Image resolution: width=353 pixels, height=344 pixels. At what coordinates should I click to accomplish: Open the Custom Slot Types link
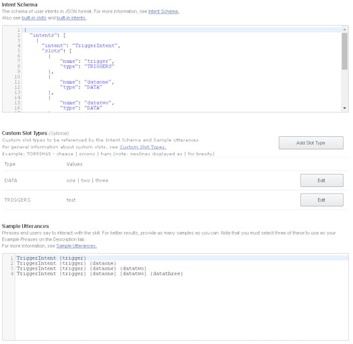143,147
